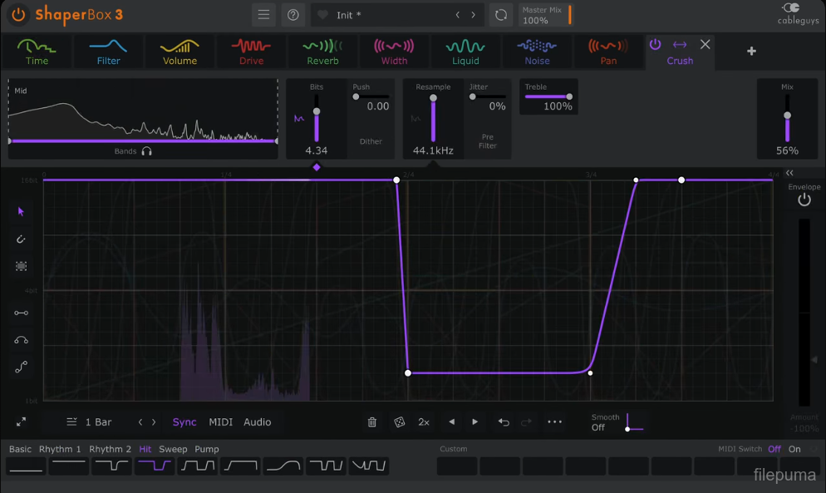
Task: Set MIDI Switch to On
Action: click(x=794, y=449)
